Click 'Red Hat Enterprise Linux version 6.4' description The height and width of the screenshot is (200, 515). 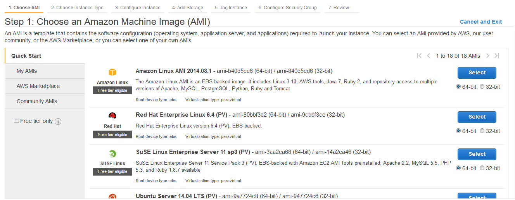pos(199,126)
